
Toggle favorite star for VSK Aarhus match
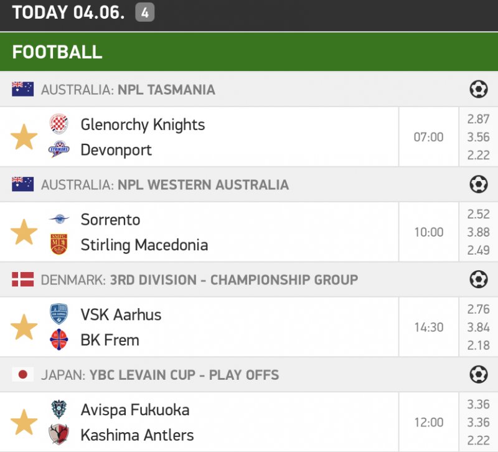pos(24,327)
